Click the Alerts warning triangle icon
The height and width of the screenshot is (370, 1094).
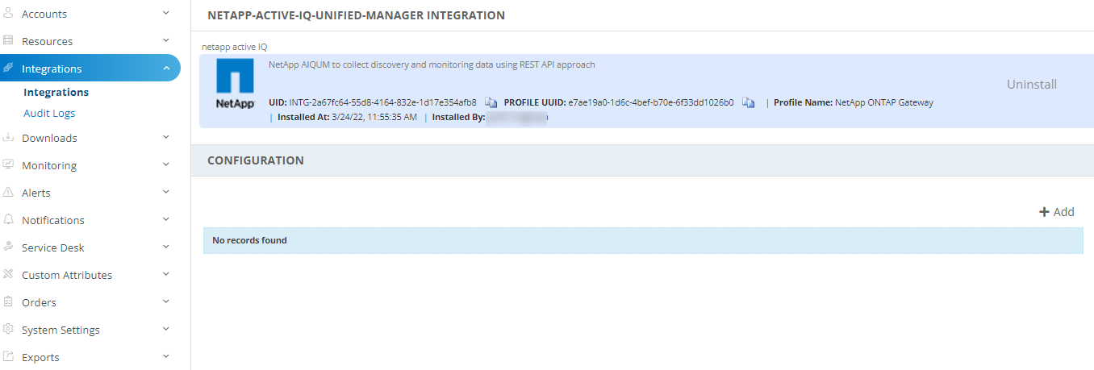click(x=8, y=193)
